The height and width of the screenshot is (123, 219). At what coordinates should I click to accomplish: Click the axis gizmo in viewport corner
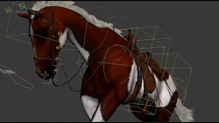click(x=3, y=118)
